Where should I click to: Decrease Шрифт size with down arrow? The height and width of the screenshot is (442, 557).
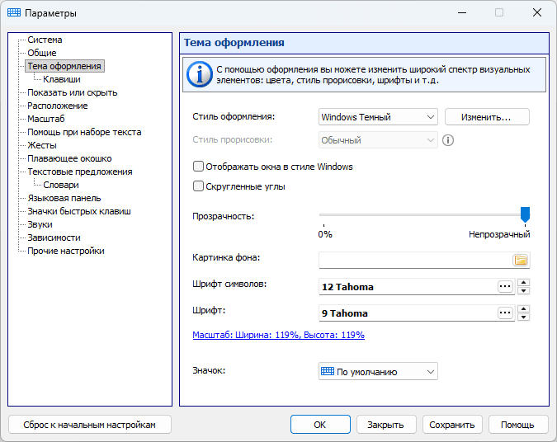click(x=523, y=317)
